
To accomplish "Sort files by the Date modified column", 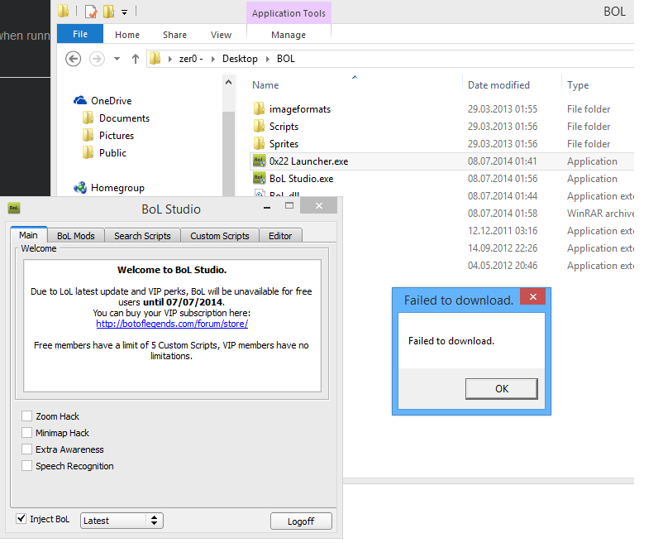I will coord(498,85).
